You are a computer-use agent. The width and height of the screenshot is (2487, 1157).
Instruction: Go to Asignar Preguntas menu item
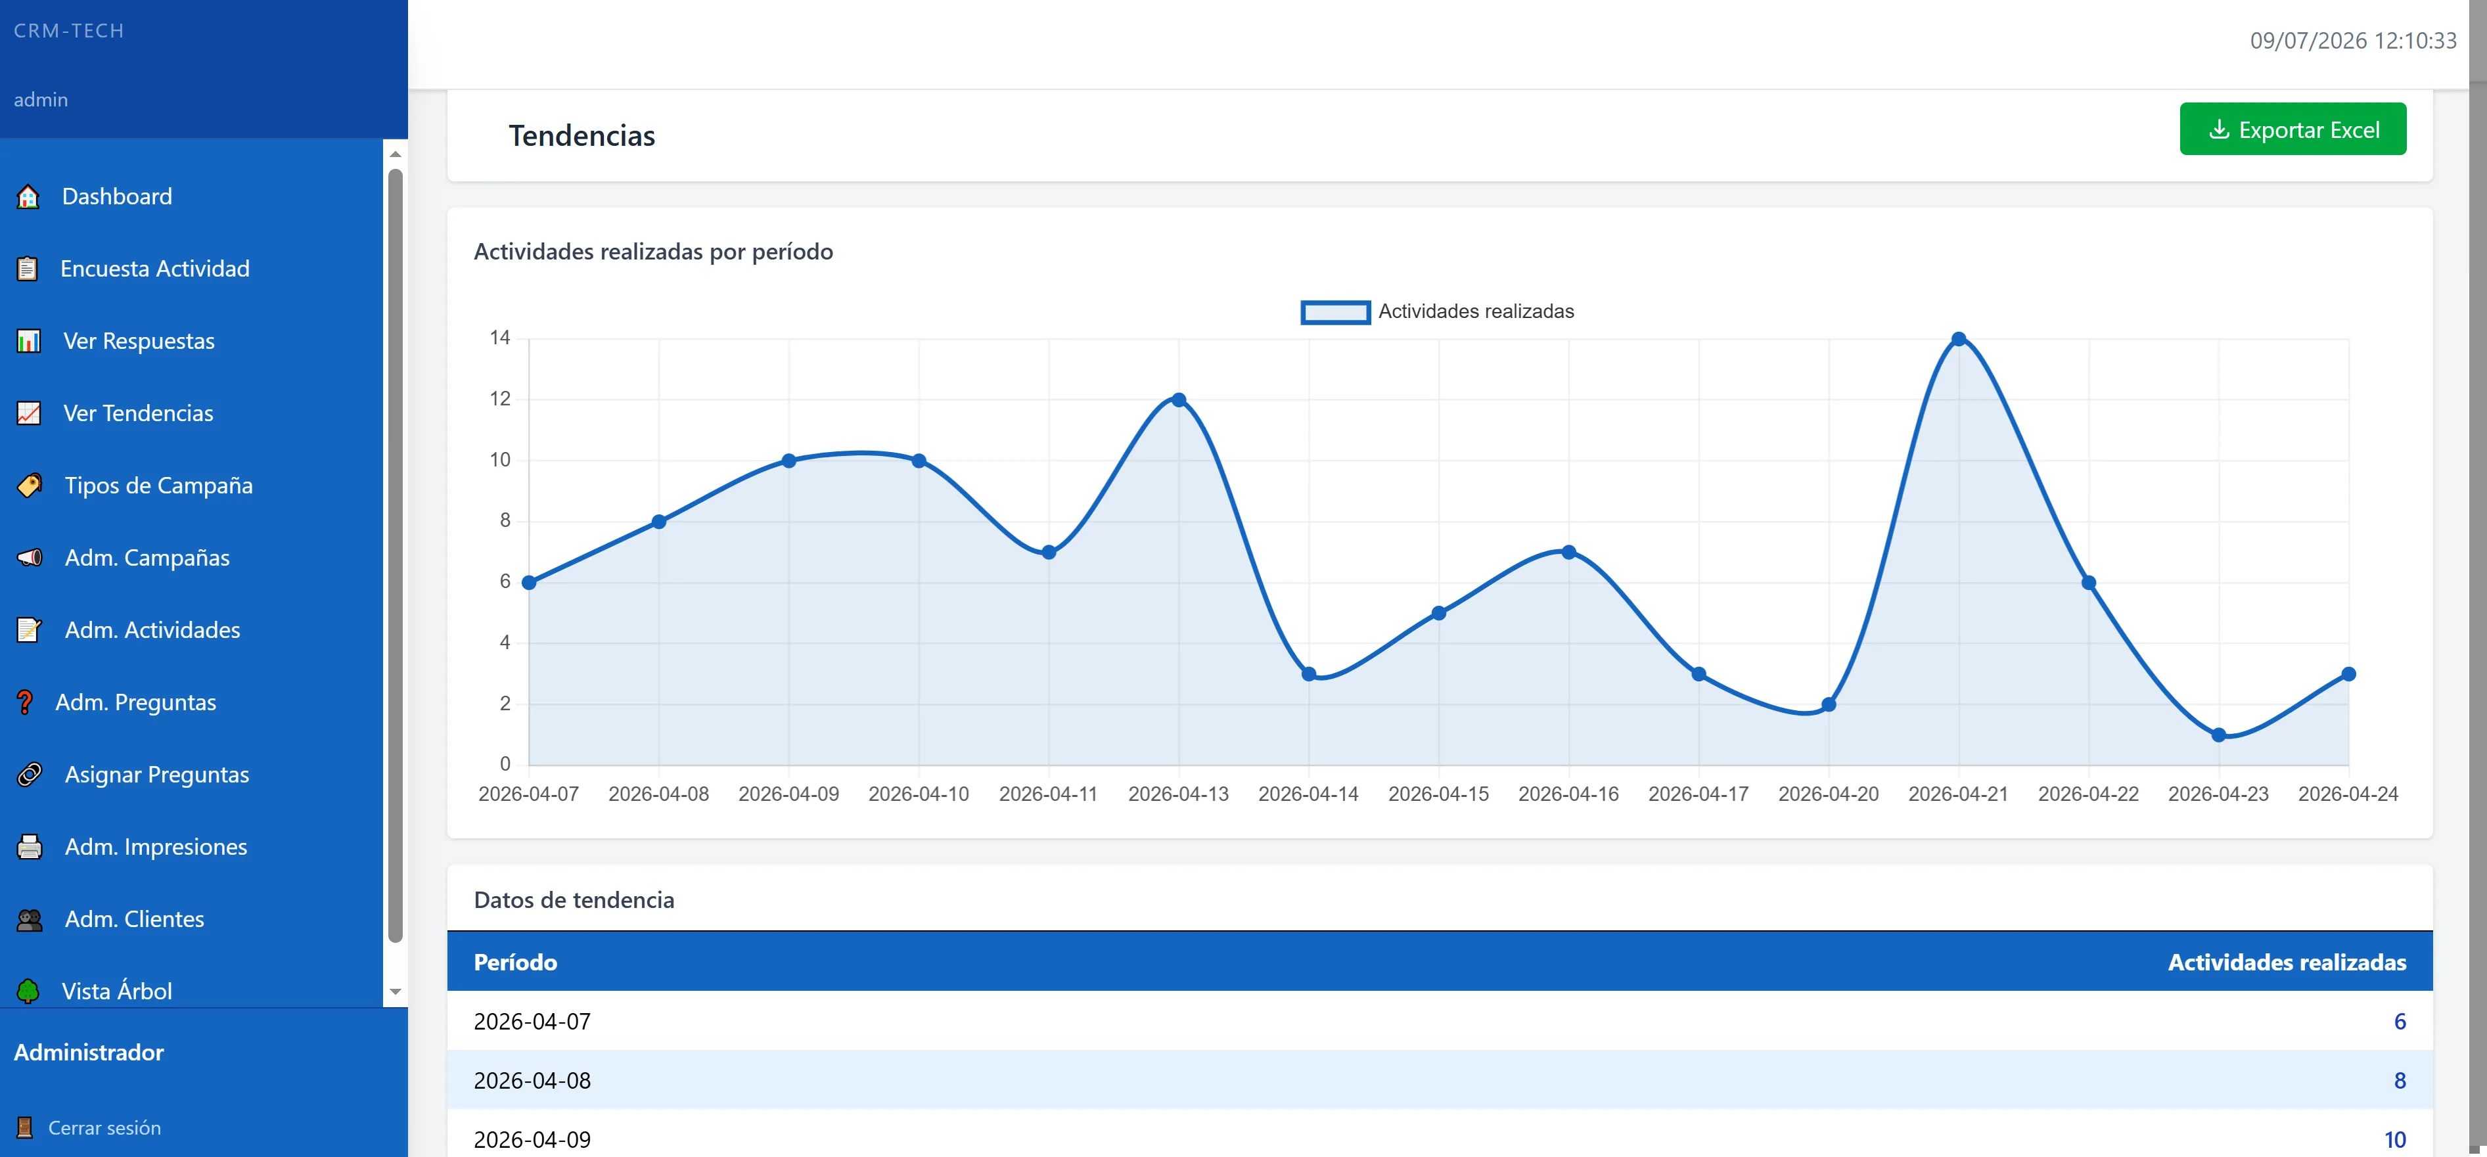pyautogui.click(x=156, y=775)
